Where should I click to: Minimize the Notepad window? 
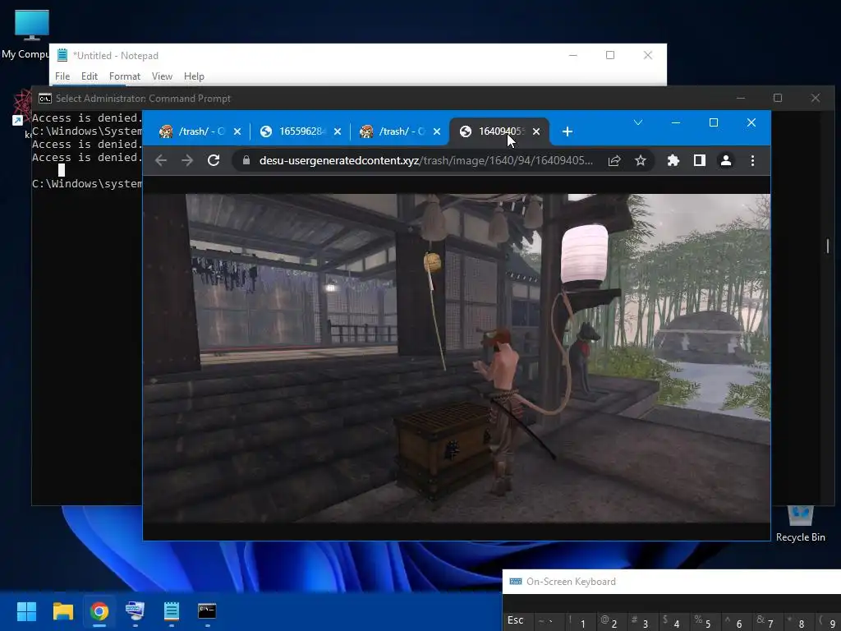coord(572,55)
